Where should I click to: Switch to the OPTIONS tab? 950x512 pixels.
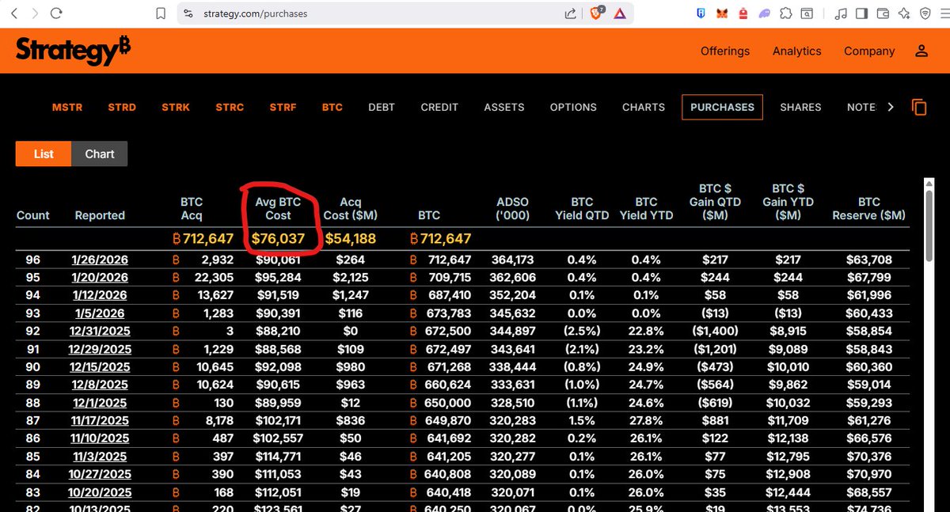coord(573,107)
